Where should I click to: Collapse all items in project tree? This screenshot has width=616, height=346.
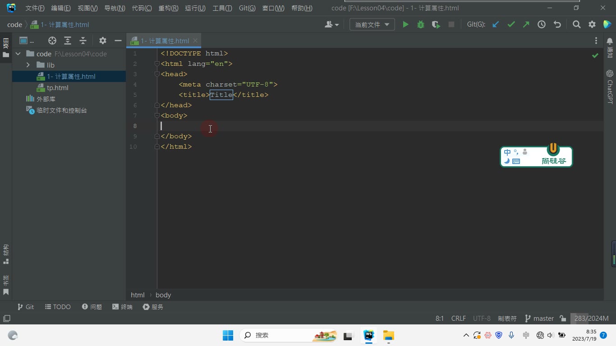pyautogui.click(x=83, y=41)
